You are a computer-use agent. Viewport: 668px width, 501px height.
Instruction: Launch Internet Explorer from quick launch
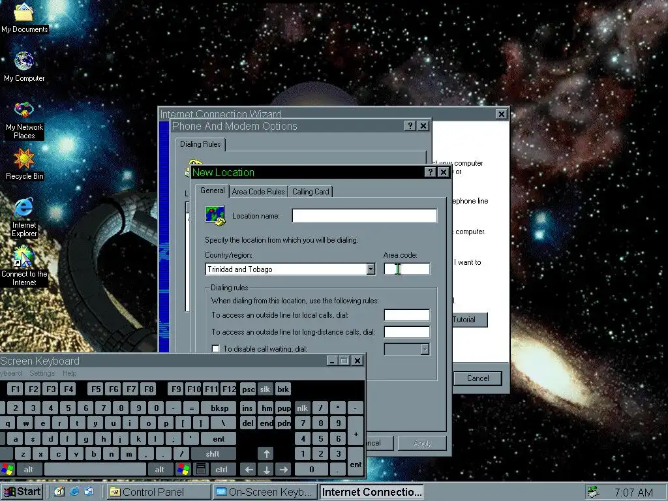coord(74,492)
